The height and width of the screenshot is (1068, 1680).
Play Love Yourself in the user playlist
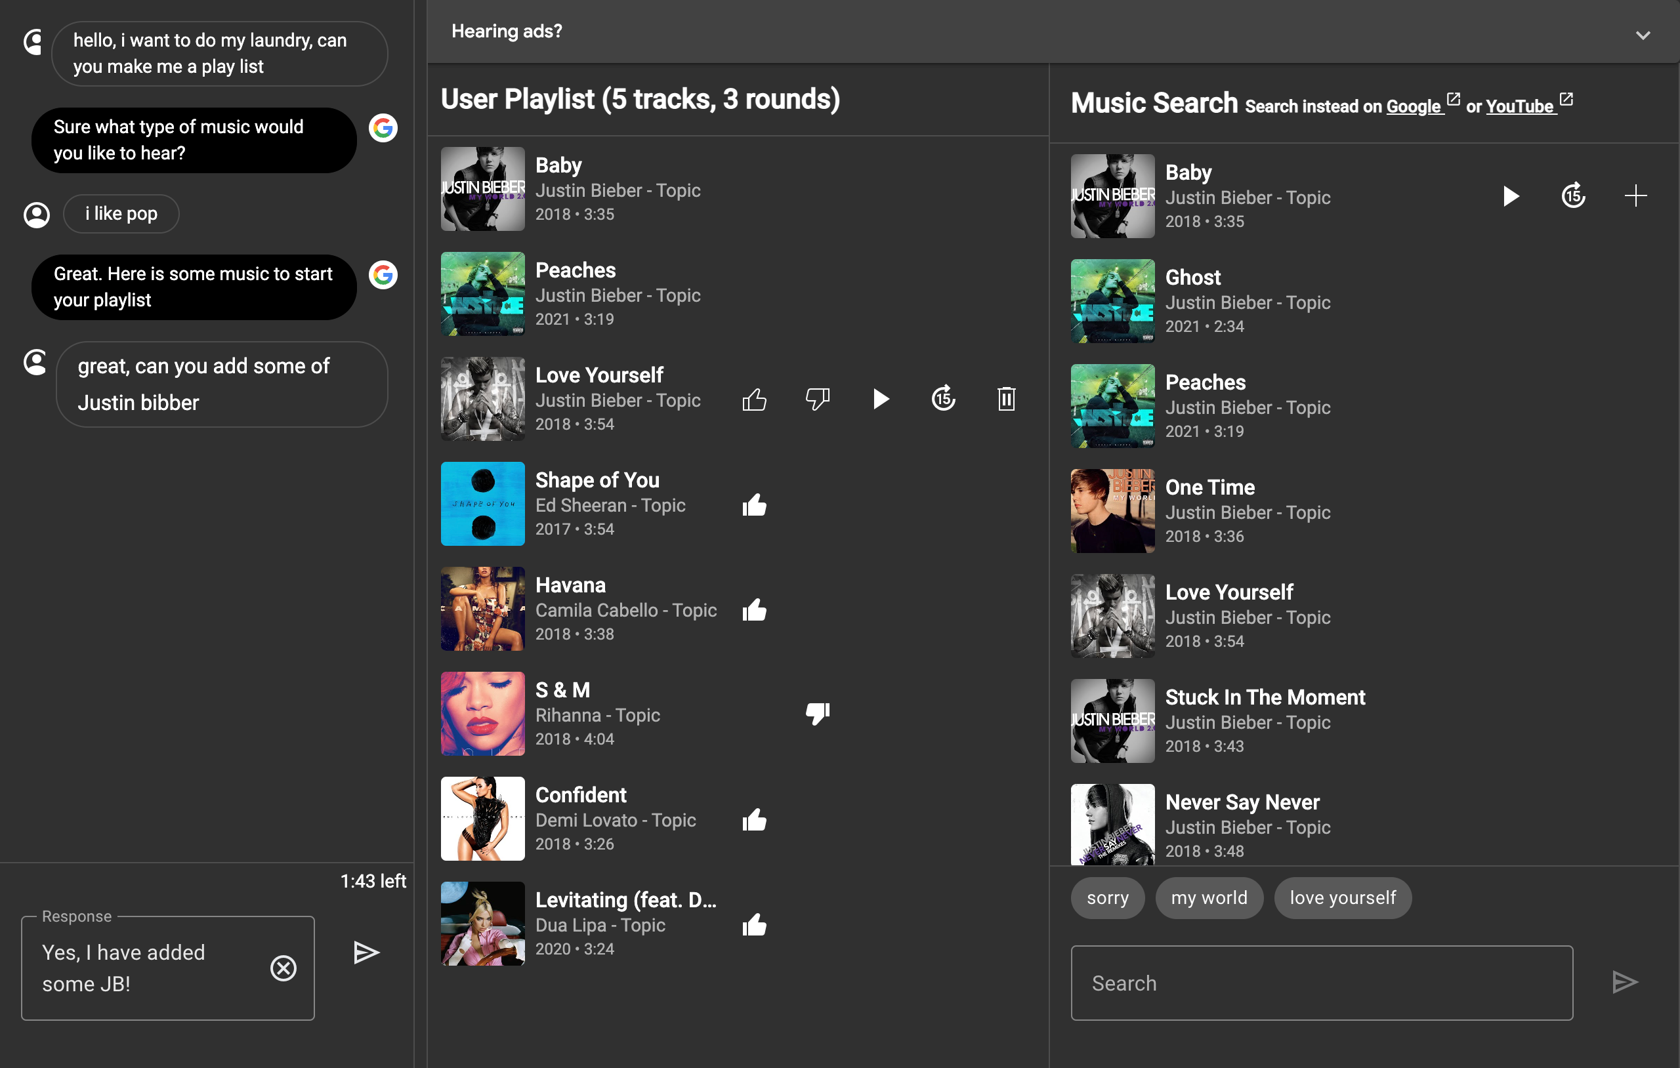click(881, 399)
